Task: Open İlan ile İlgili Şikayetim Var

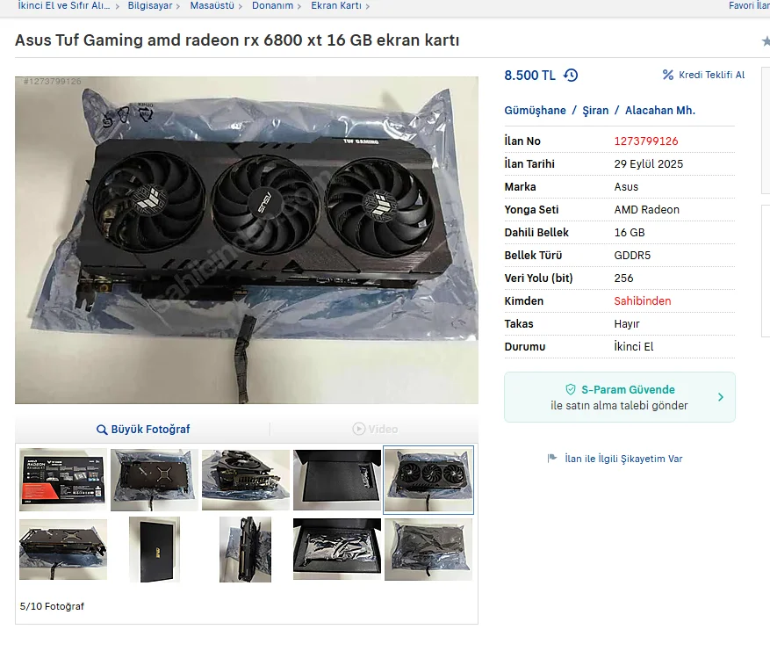Action: click(x=623, y=459)
